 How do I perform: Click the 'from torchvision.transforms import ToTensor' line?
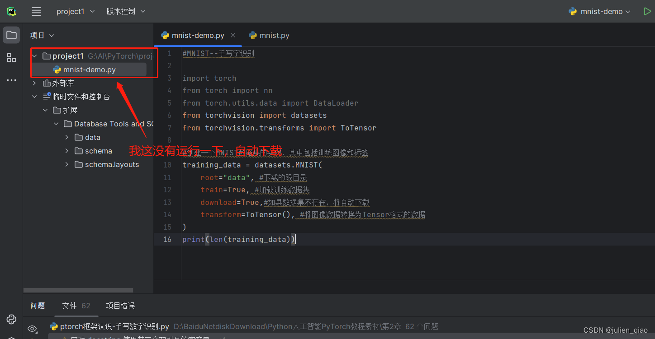279,128
